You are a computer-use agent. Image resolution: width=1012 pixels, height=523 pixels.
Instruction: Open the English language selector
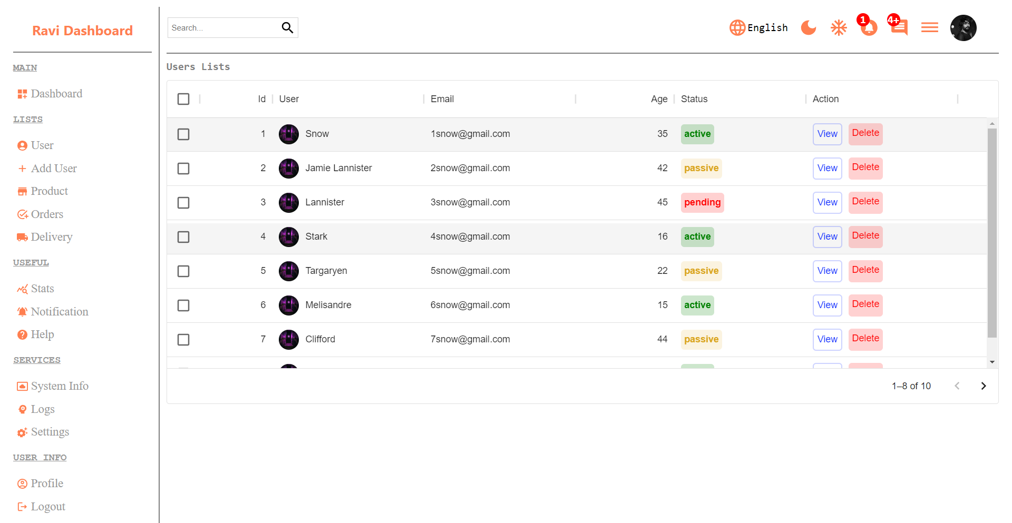coord(758,27)
